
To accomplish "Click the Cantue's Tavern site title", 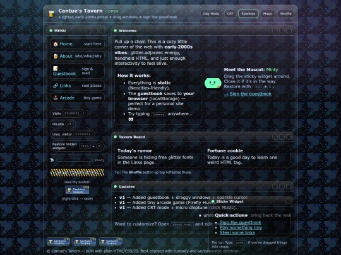I will (80, 11).
